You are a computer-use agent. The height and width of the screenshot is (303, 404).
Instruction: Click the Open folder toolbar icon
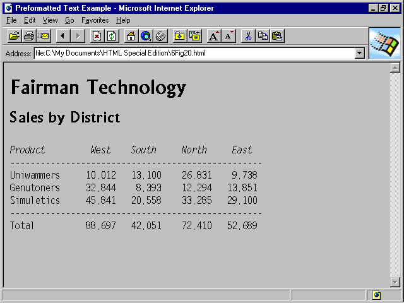tap(14, 36)
